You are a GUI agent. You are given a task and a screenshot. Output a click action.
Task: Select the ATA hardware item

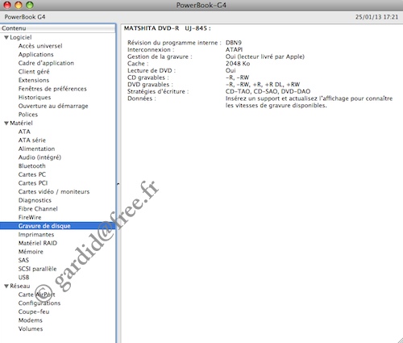coord(24,132)
